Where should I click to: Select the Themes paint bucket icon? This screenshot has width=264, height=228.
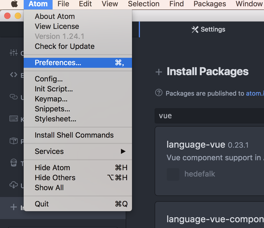pyautogui.click(x=14, y=163)
